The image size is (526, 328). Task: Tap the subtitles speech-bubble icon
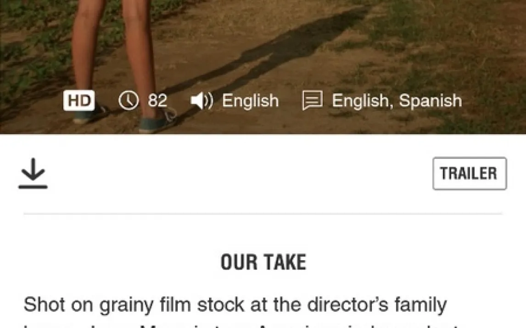(312, 100)
